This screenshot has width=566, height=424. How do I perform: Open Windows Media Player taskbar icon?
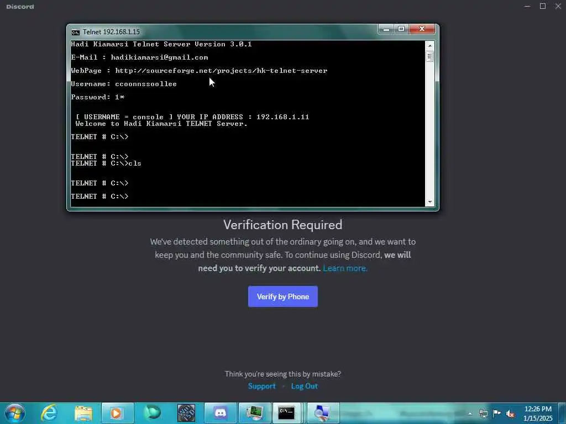tap(117, 413)
